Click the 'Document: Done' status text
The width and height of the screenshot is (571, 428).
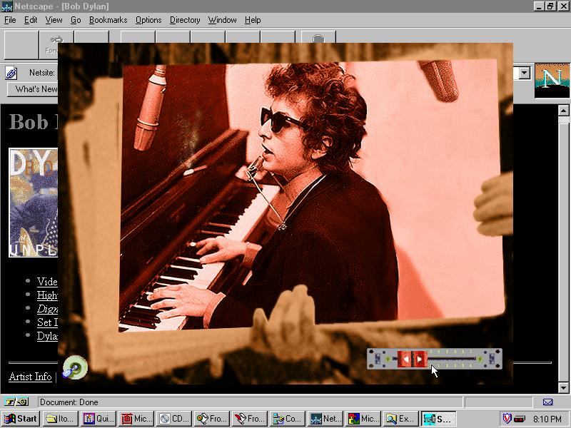click(x=69, y=402)
